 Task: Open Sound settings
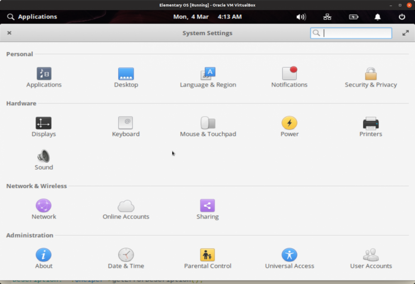pos(44,160)
